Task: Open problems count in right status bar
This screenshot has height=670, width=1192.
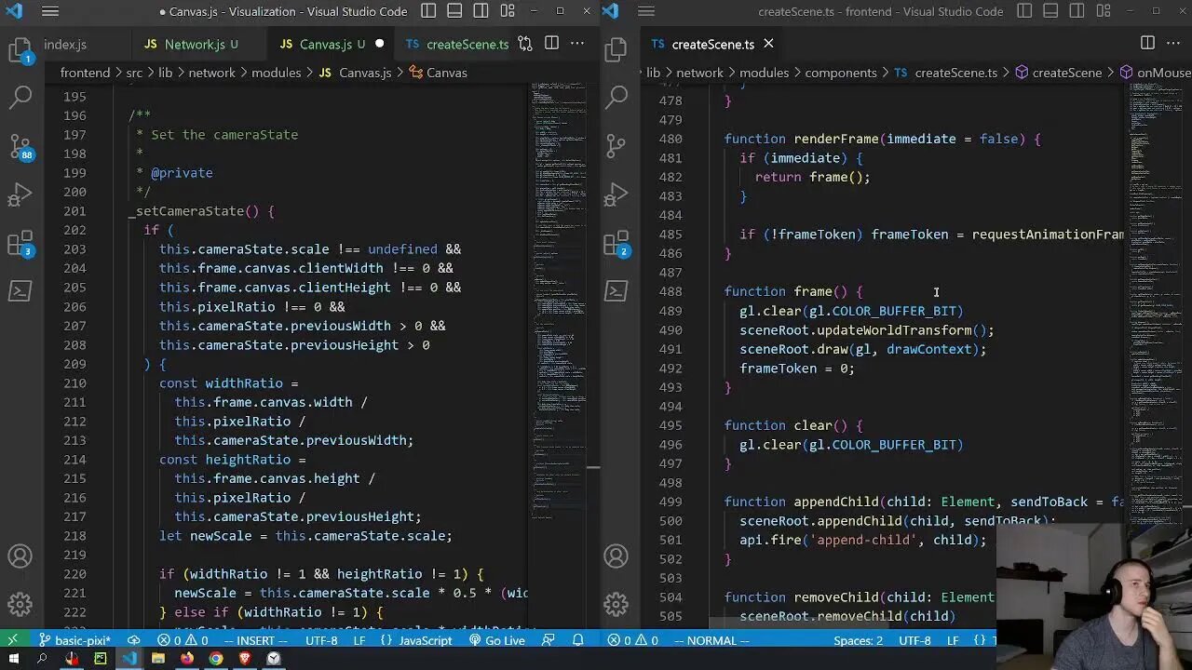Action: [x=632, y=640]
